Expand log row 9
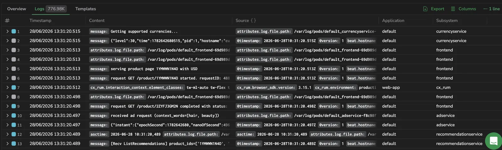The width and height of the screenshot is (502, 150). (7, 106)
